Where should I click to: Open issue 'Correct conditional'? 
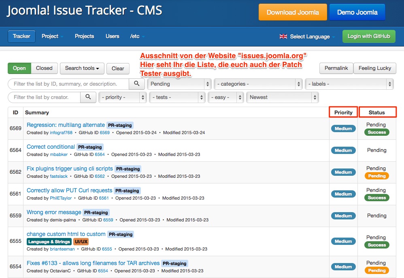(51, 147)
